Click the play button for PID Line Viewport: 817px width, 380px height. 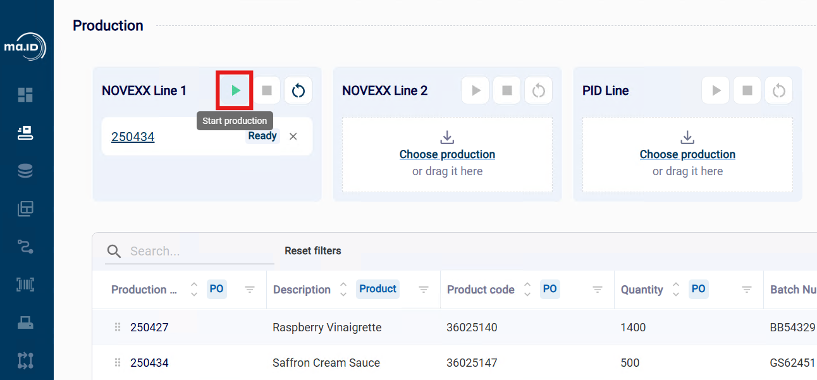coord(716,90)
